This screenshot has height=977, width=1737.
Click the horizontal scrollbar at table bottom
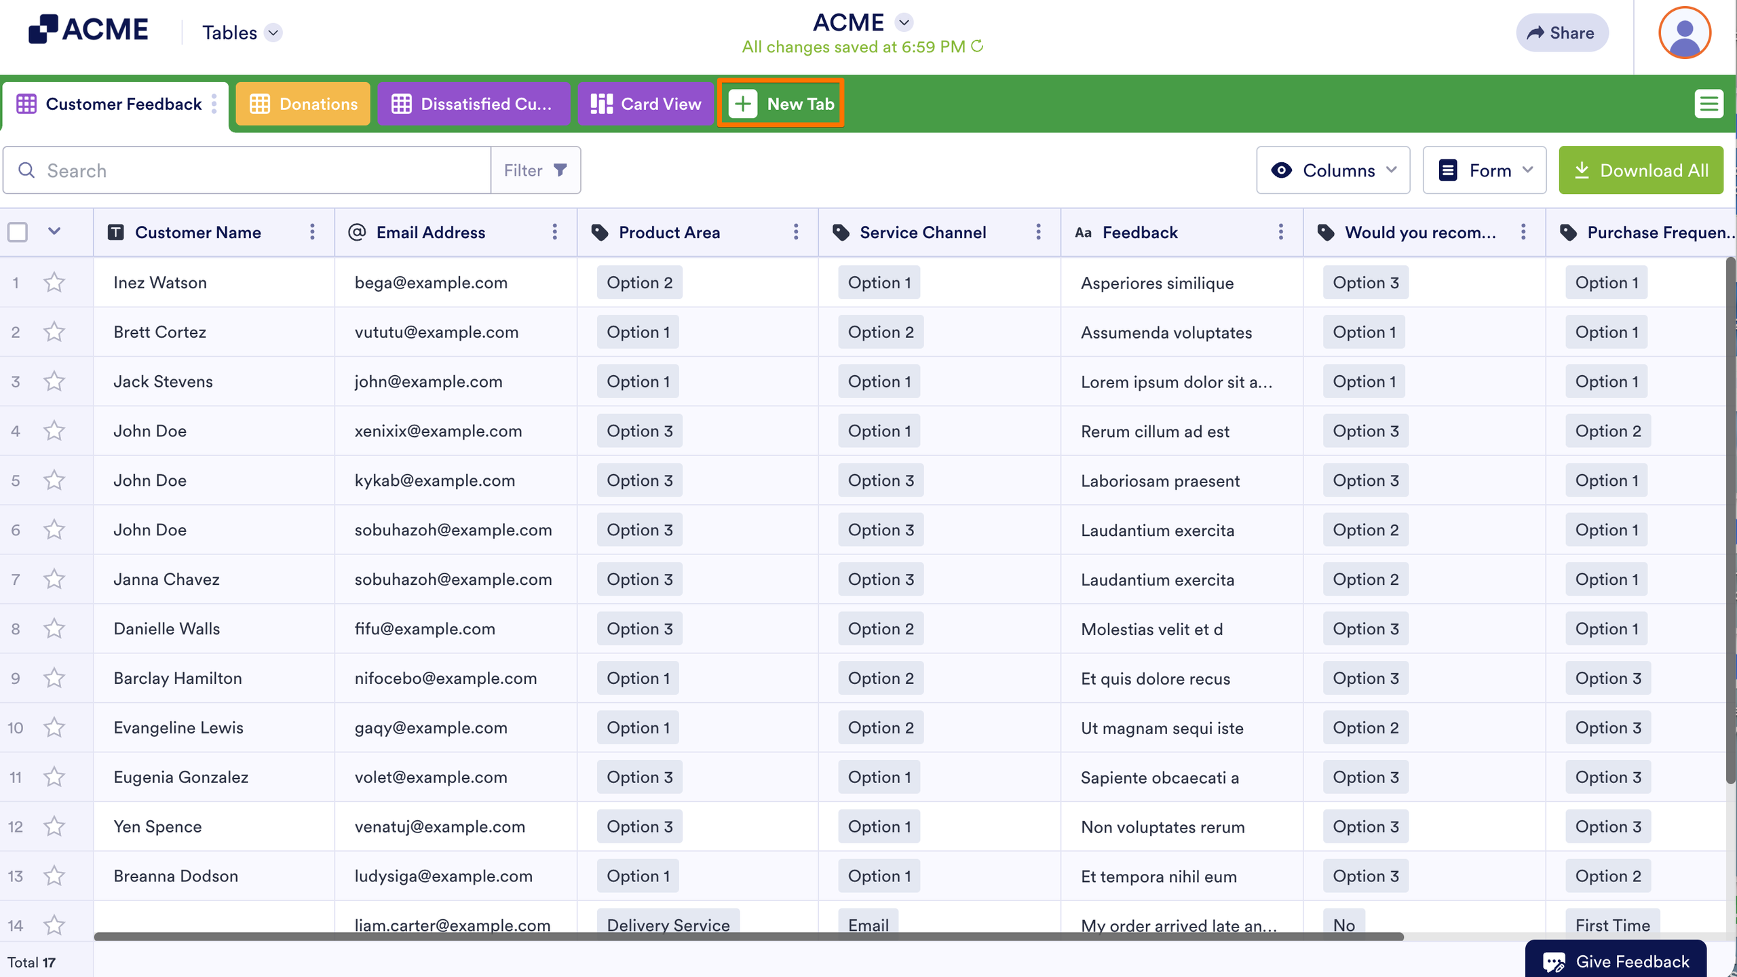748,936
